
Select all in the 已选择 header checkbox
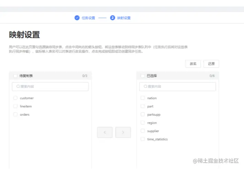point(142,76)
